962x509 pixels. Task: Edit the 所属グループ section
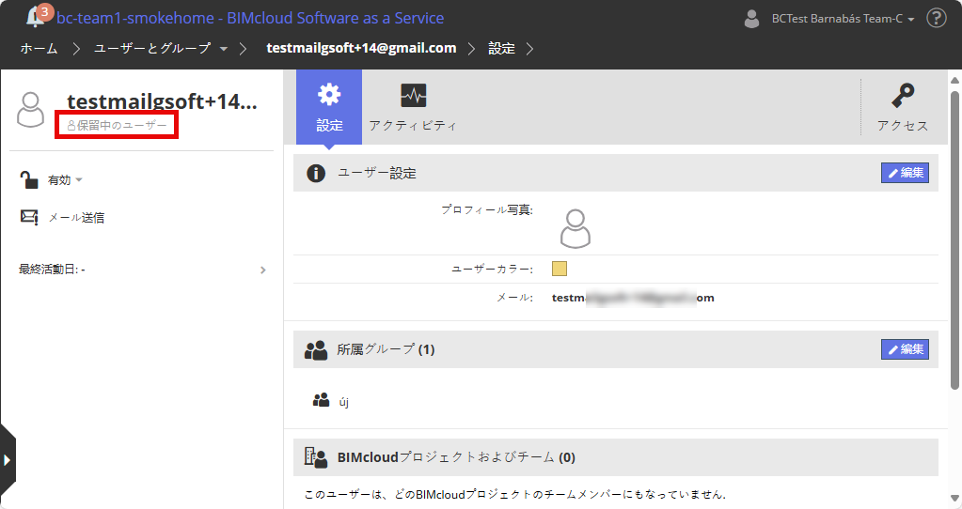coord(905,349)
